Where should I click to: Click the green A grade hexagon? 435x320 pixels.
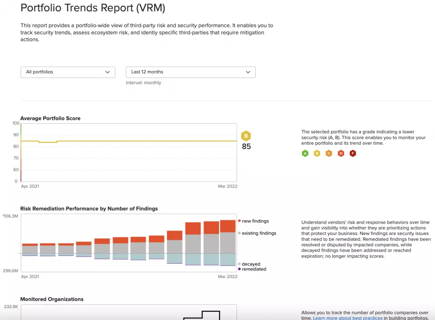coord(305,153)
